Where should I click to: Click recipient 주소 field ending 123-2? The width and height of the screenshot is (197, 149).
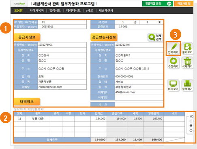(139, 69)
